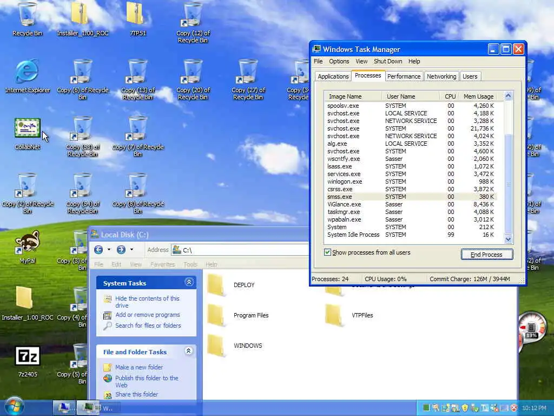Open the CollabNet desktop icon
The image size is (554, 416).
click(x=27, y=133)
